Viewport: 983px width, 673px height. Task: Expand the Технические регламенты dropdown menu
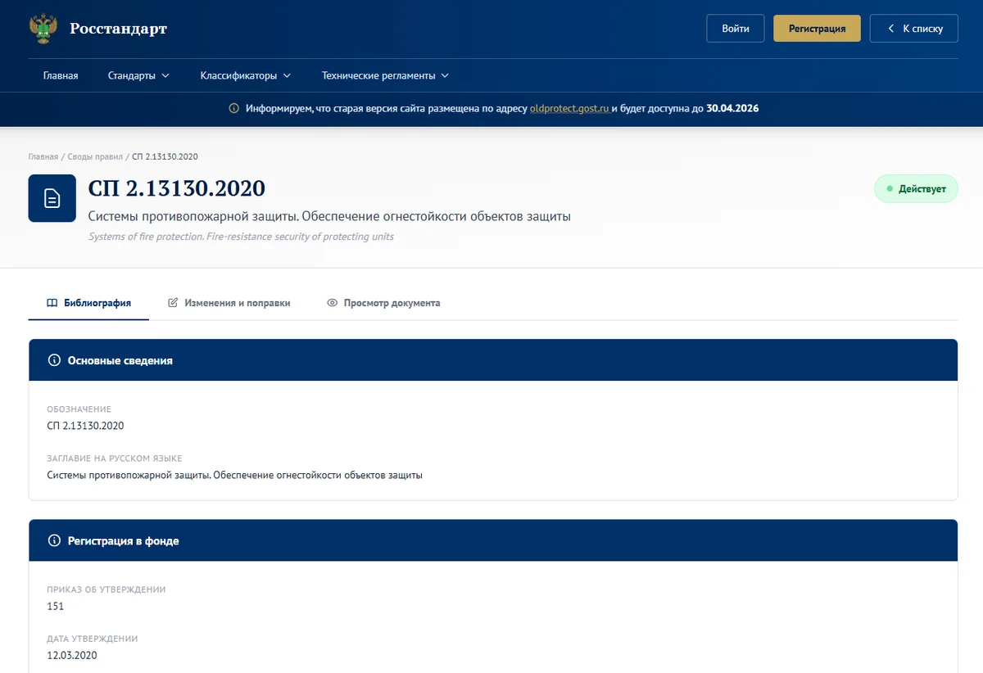click(386, 76)
